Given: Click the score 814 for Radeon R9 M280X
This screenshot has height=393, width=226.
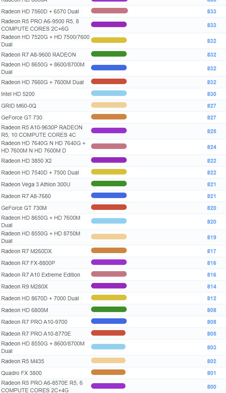Looking at the screenshot, I should [211, 286].
